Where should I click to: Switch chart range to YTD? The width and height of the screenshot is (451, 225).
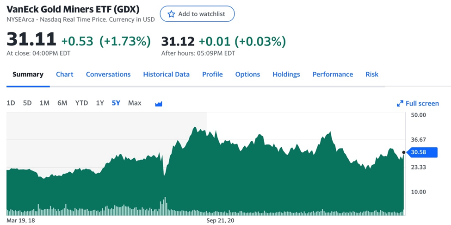tap(81, 103)
